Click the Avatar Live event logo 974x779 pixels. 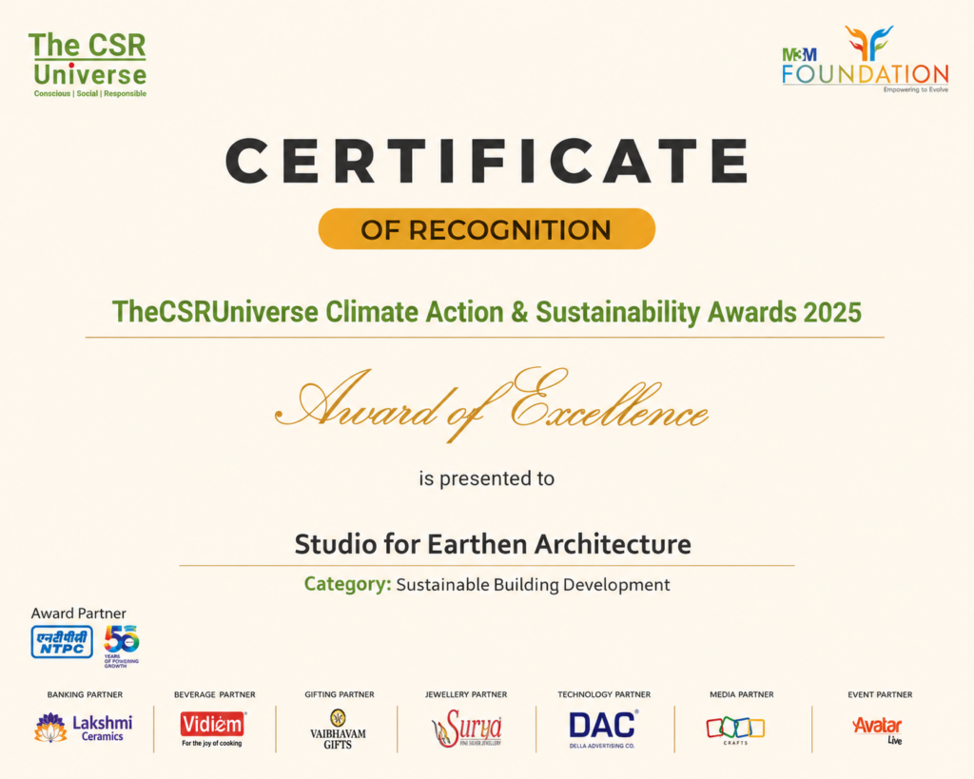(877, 730)
